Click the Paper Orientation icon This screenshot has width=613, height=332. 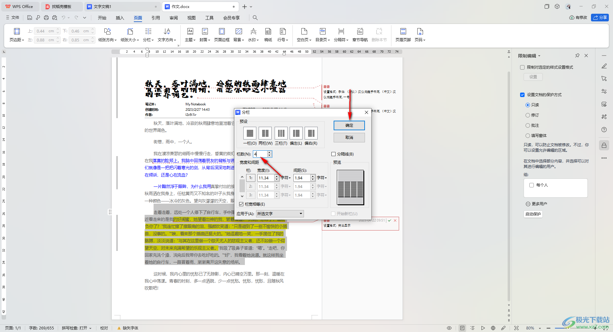click(x=107, y=31)
